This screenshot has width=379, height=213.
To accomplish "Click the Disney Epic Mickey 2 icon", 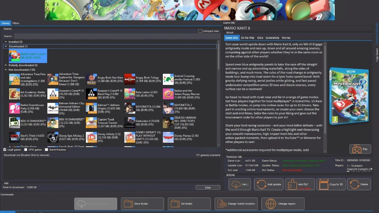I will (53, 137).
